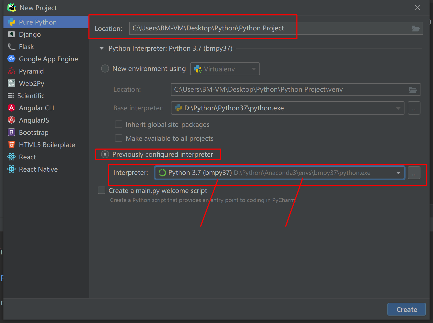Browse for project location folder
This screenshot has width=433, height=323.
415,28
